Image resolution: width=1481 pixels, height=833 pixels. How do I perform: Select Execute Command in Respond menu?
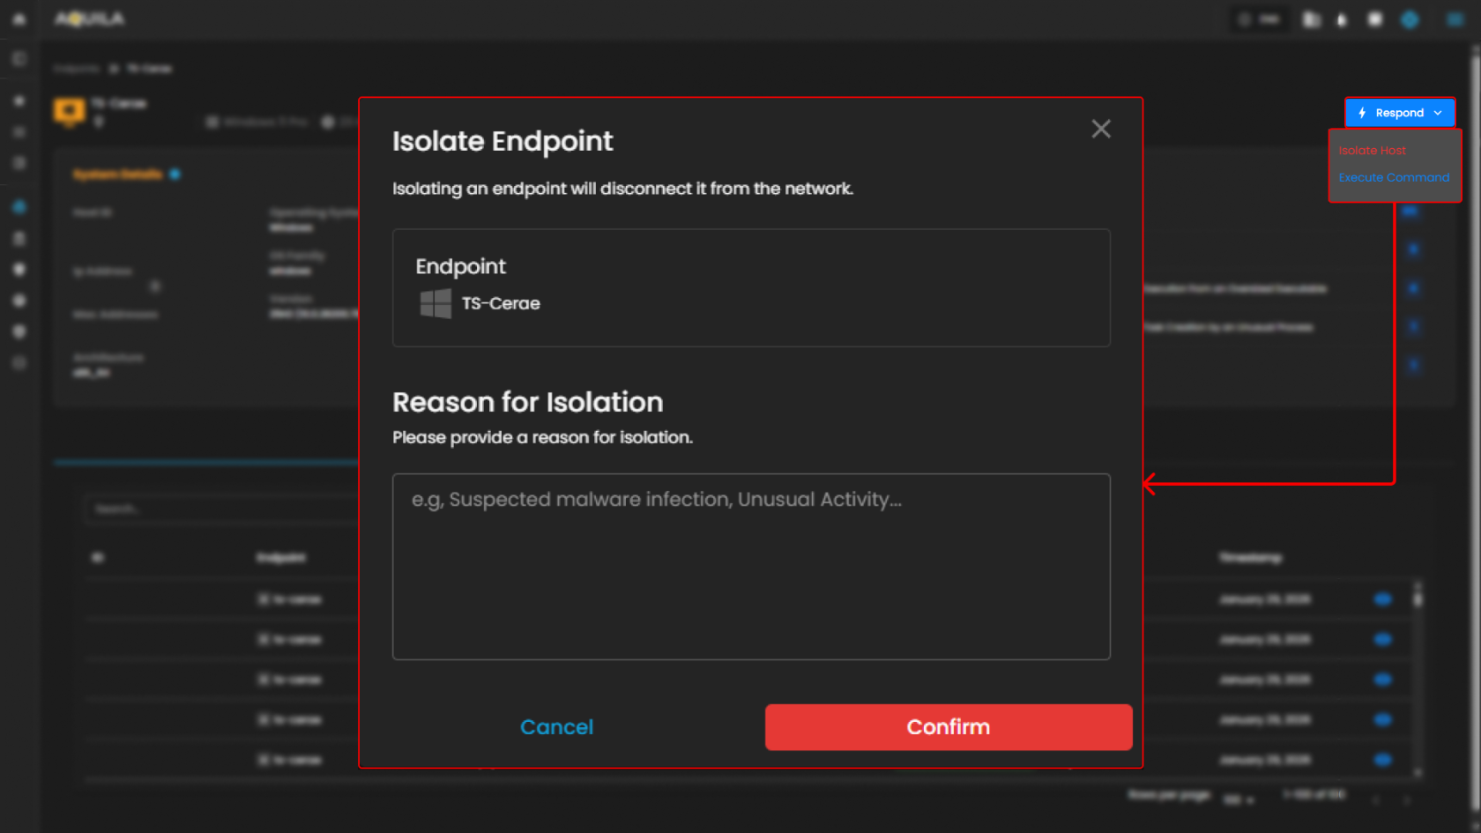coord(1393,177)
